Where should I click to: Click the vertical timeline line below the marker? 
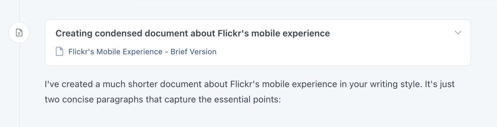pos(19,85)
